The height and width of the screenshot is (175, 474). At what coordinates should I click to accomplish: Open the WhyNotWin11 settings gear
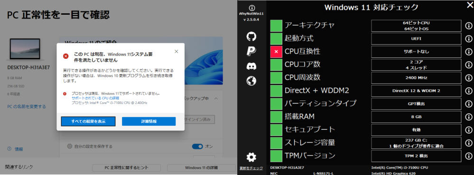tap(251, 157)
